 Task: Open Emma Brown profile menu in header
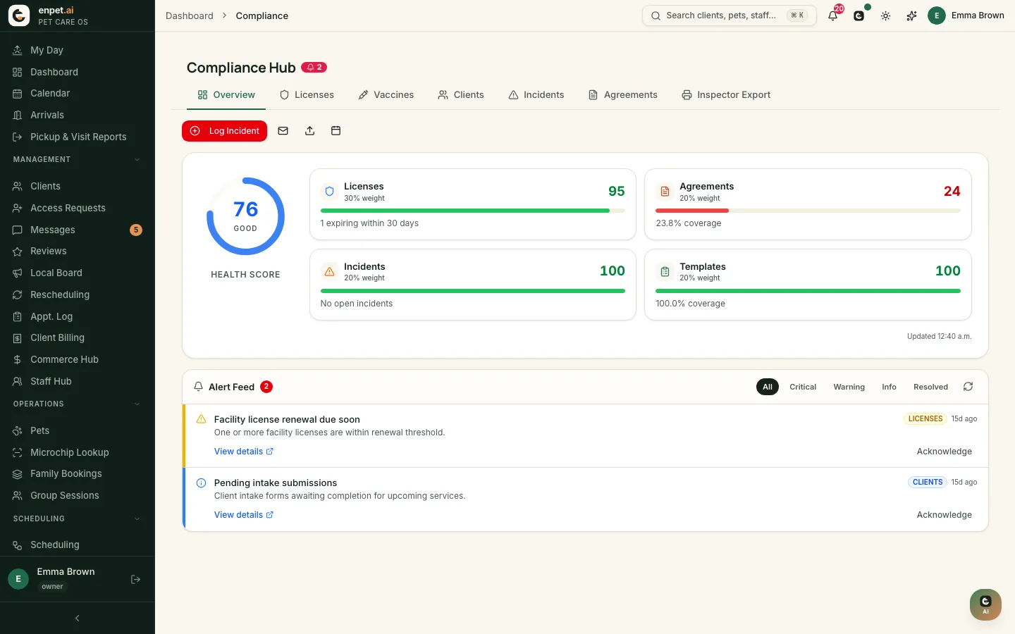coord(966,15)
